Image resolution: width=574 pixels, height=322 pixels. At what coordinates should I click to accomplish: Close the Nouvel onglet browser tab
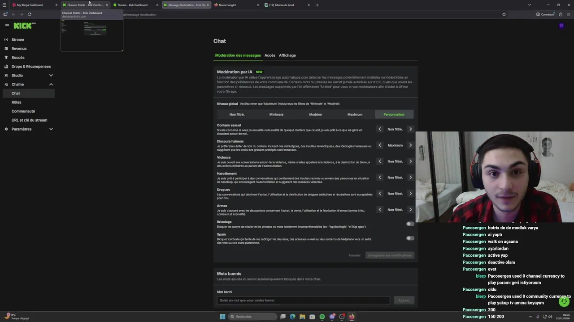[258, 5]
